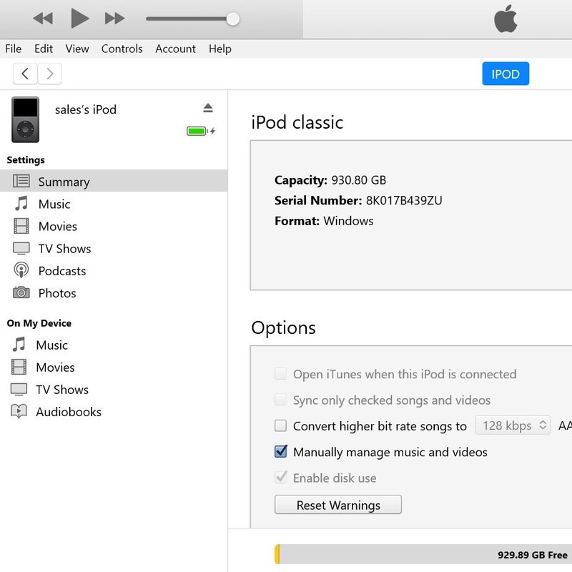Screen dimensions: 572x572
Task: Click the rewind playback button
Action: tap(43, 19)
